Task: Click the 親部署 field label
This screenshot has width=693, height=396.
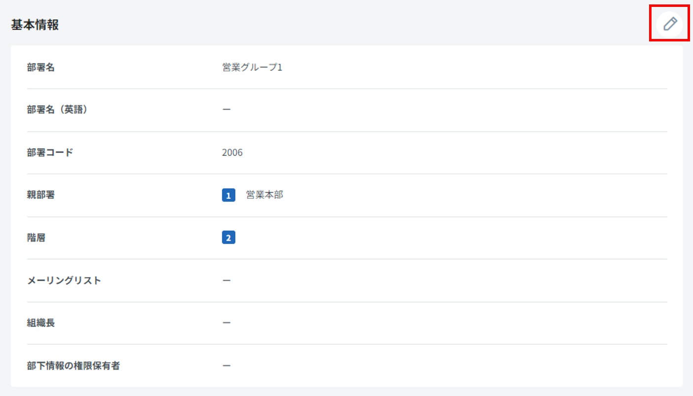Action: (x=40, y=195)
